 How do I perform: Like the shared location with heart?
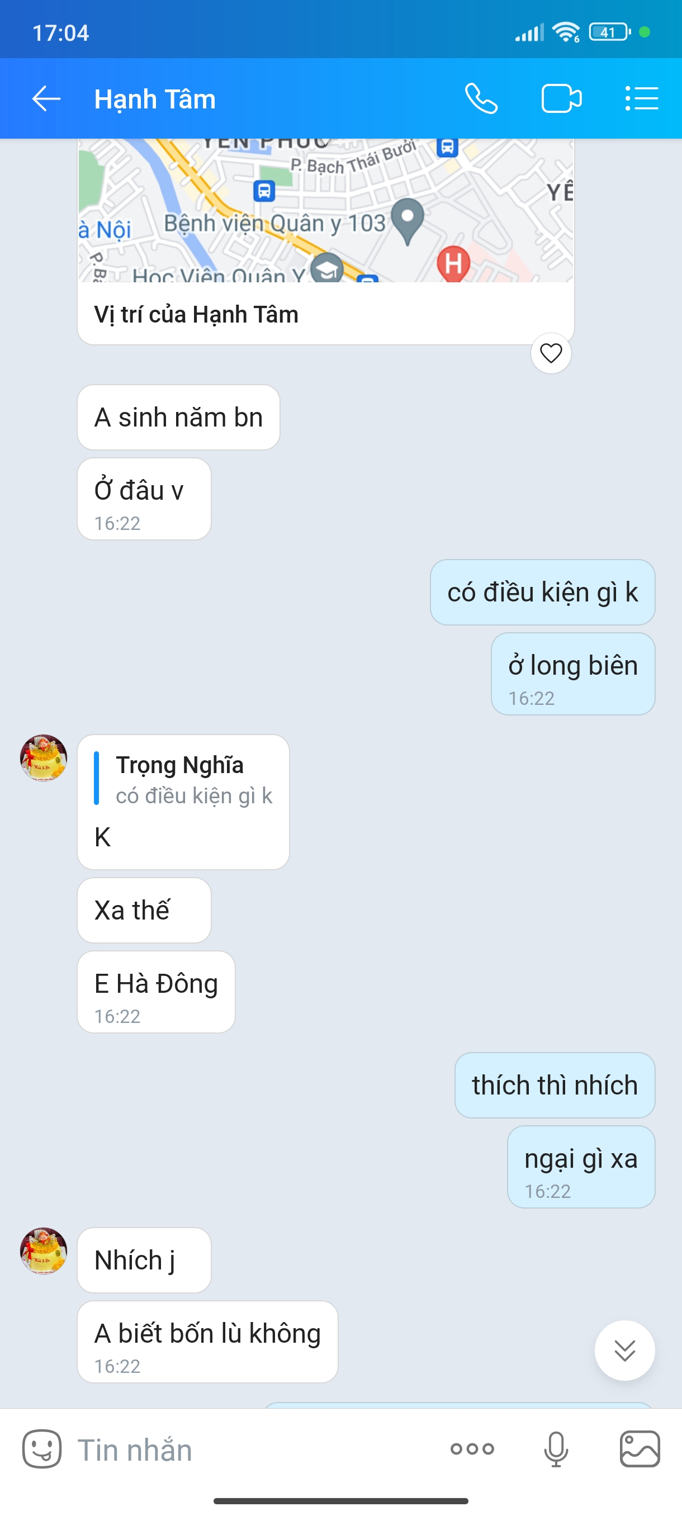[551, 353]
